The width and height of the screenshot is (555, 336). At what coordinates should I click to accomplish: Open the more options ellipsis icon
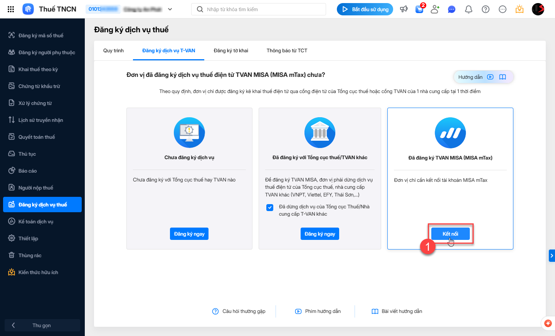click(x=503, y=9)
